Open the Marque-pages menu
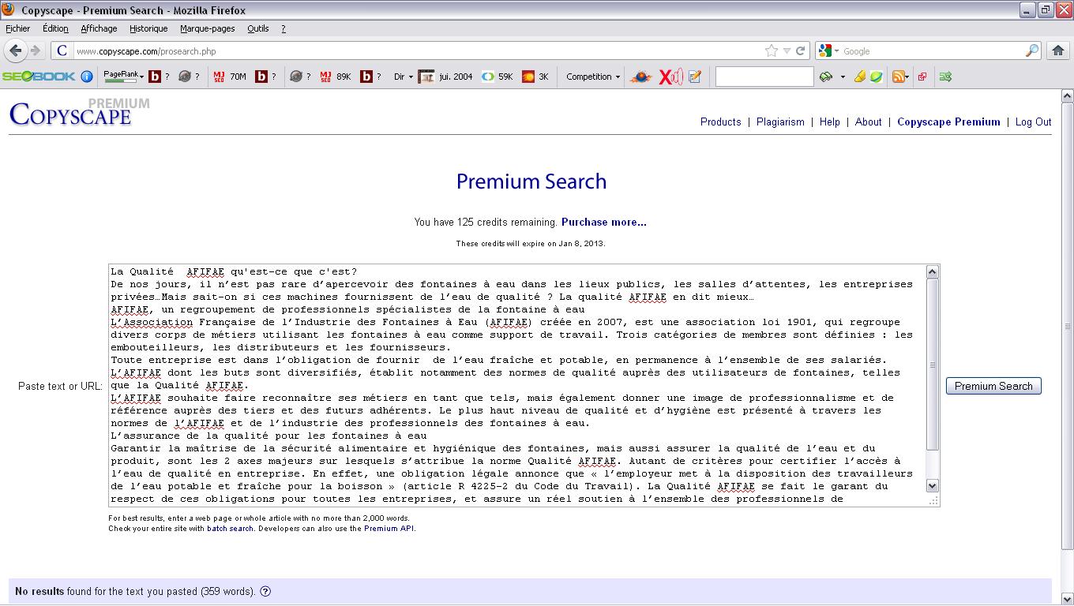This screenshot has width=1074, height=606. click(207, 28)
